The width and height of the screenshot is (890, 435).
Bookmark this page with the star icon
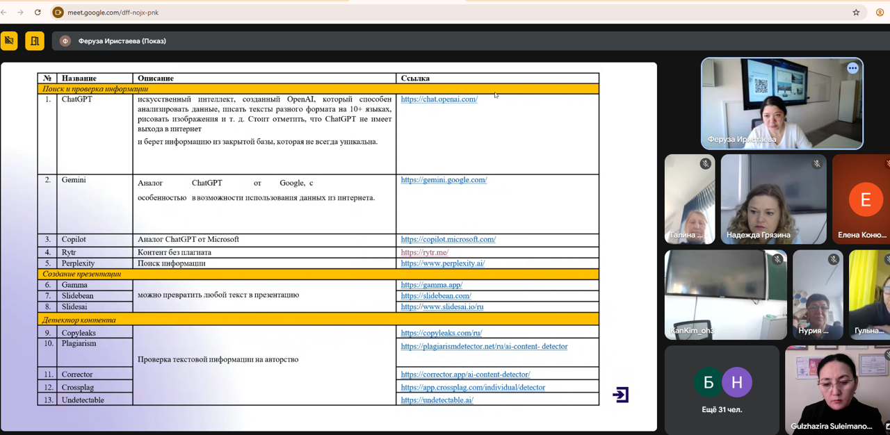pos(856,13)
